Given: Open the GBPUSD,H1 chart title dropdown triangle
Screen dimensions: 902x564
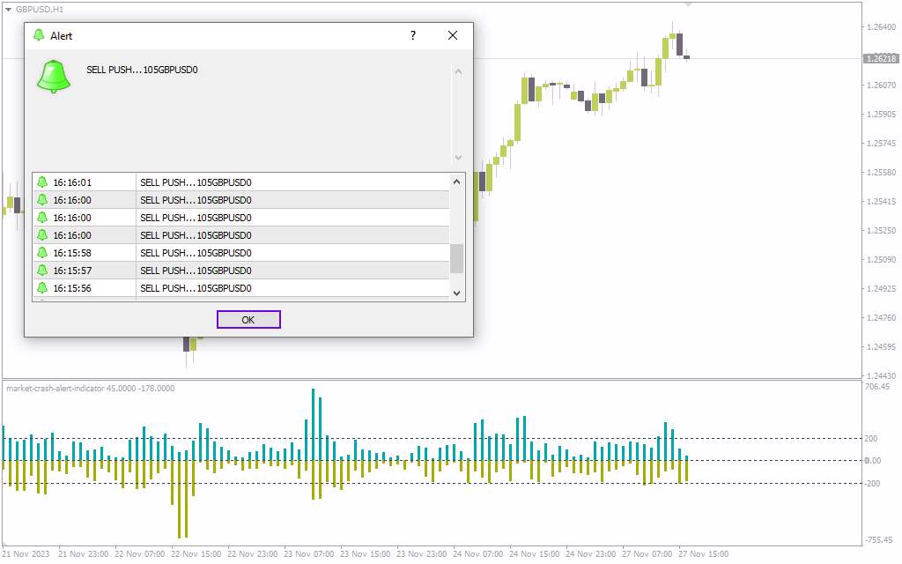Looking at the screenshot, I should (x=9, y=9).
